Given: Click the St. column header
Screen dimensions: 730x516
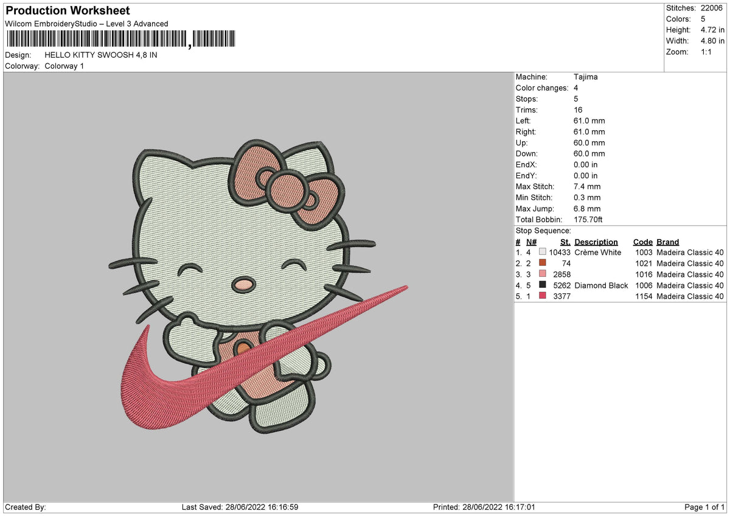Looking at the screenshot, I should tap(565, 242).
